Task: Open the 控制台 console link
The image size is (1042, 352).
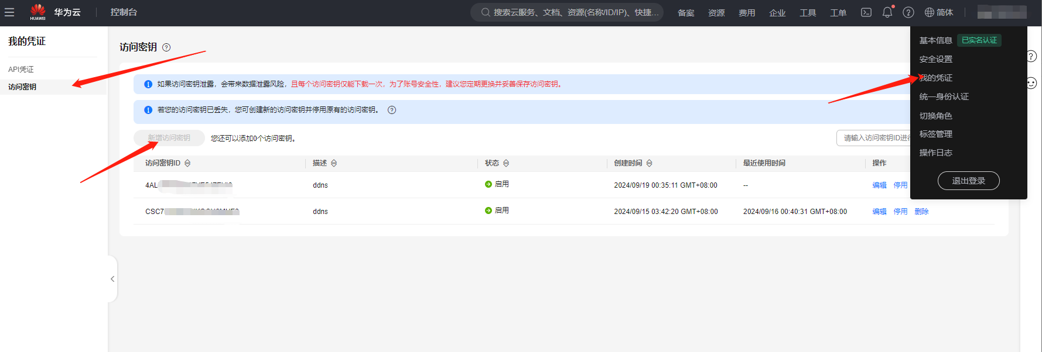Action: [124, 12]
